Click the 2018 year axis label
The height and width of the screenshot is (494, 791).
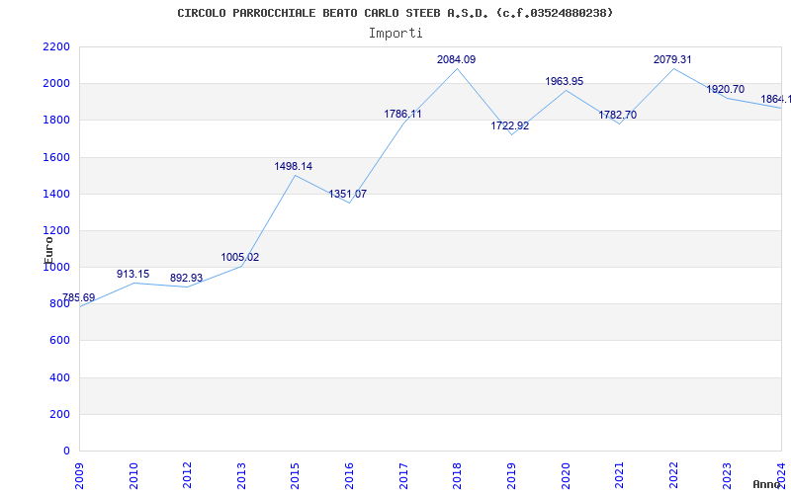[x=457, y=475]
